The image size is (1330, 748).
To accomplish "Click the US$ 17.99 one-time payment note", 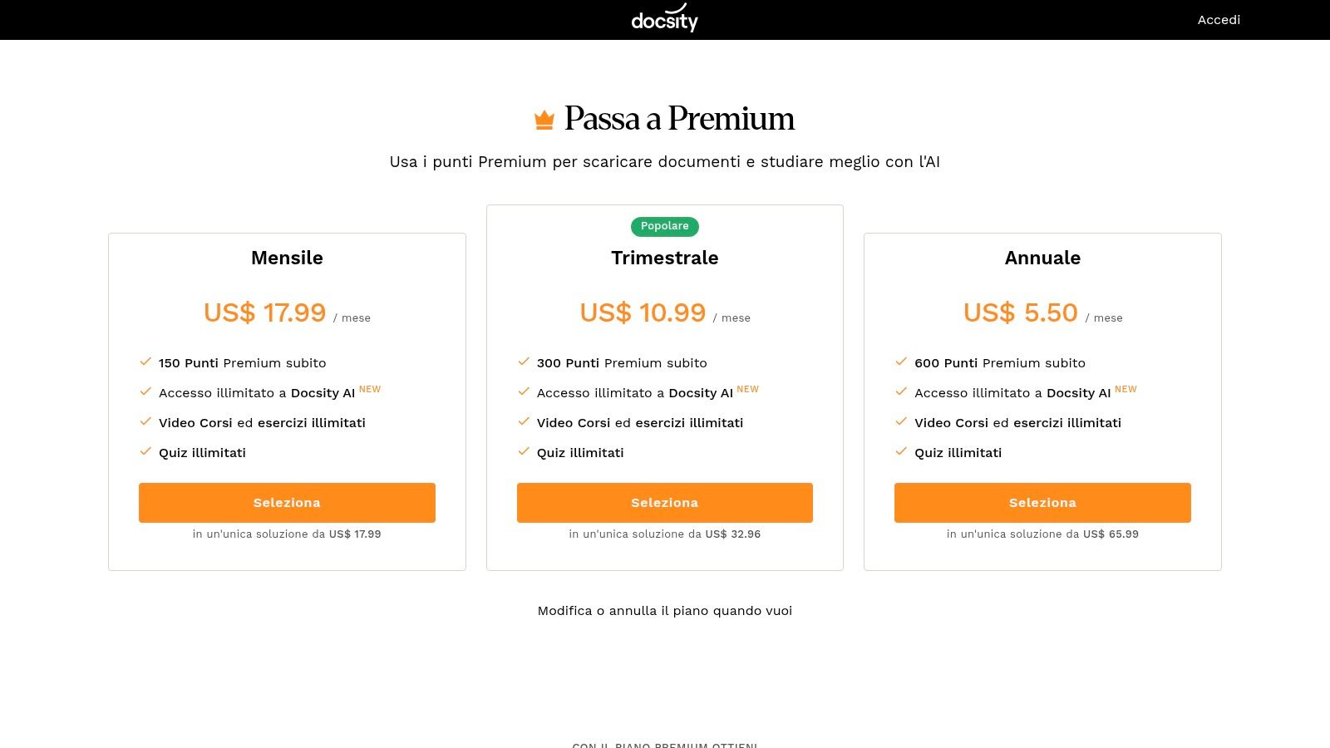I will 287,534.
